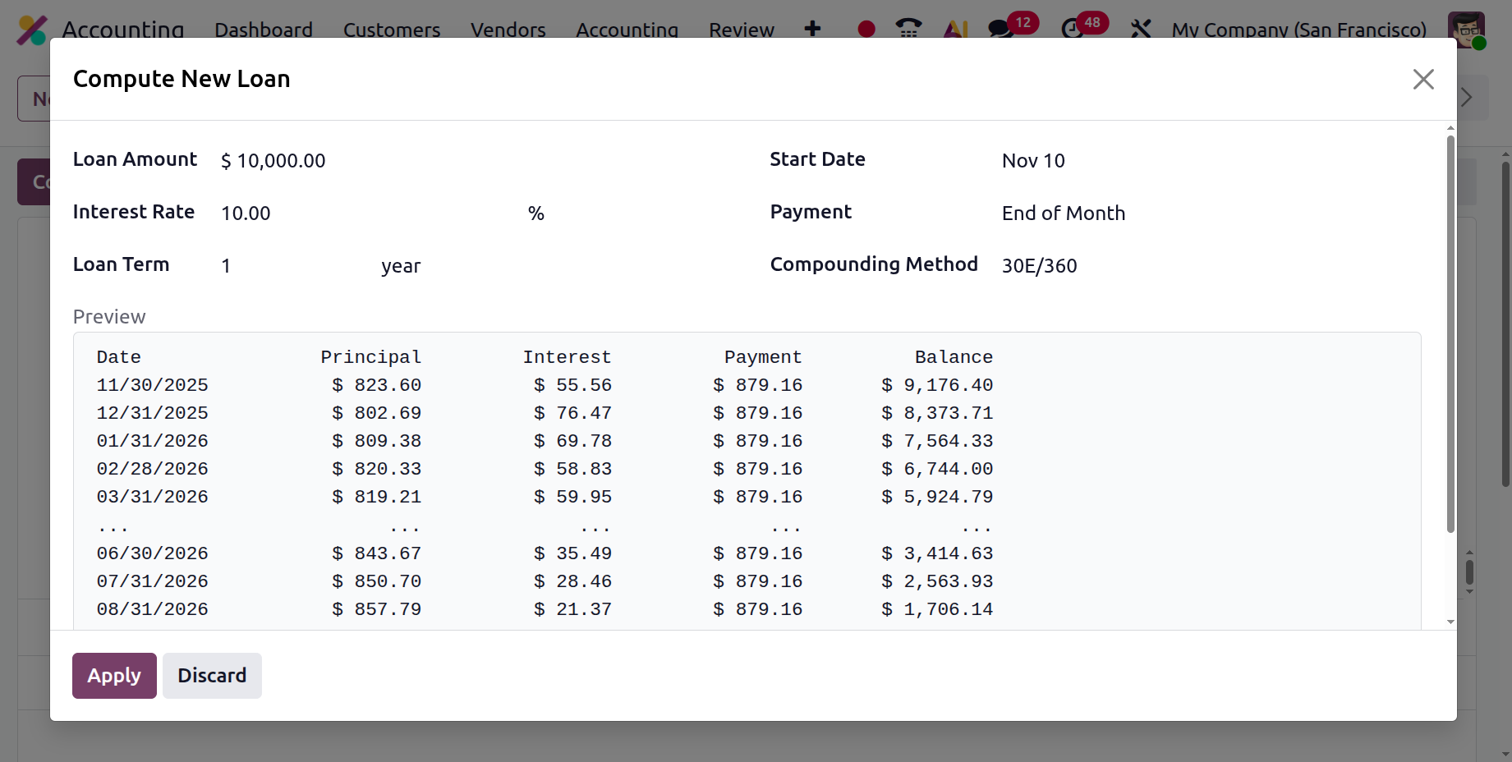Apply the computed loan
The image size is (1512, 762).
(114, 676)
